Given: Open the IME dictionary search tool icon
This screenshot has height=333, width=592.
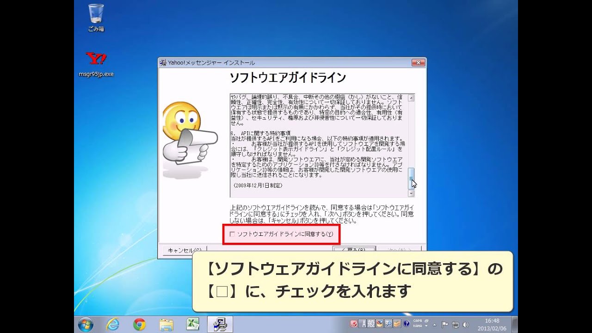Looking at the screenshot, I should tap(388, 324).
